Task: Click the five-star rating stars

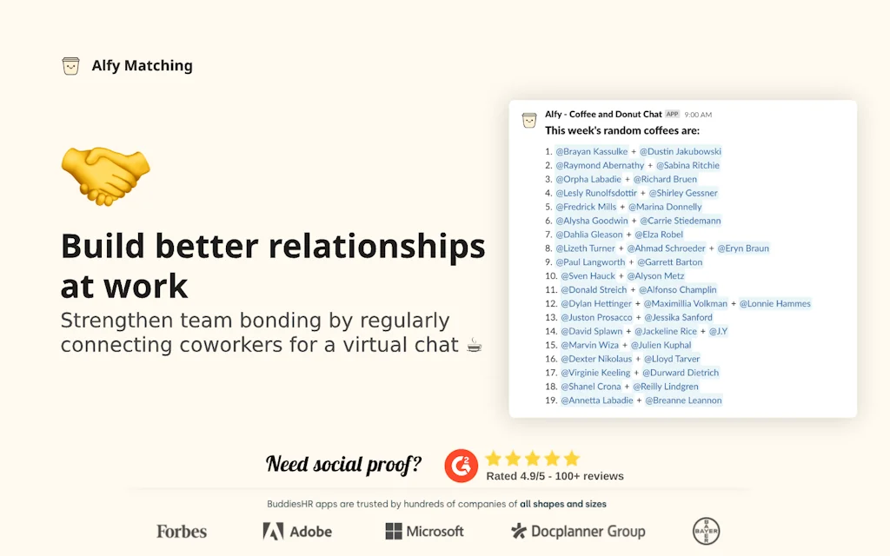Action: click(531, 458)
